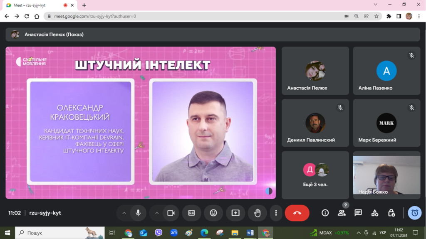The height and width of the screenshot is (239, 426).
Task: Leave the call with red hang-up button
Action: 297,213
